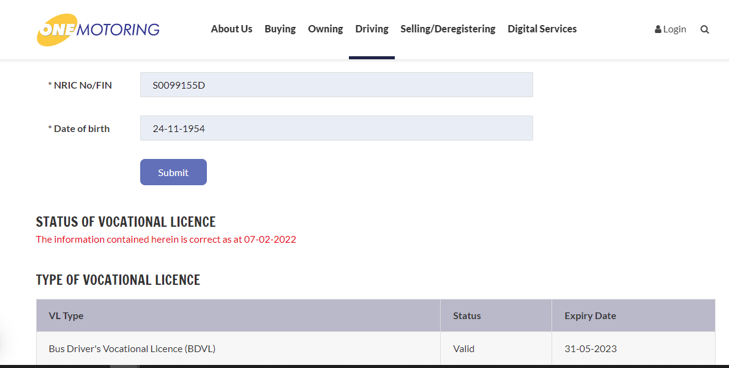The width and height of the screenshot is (729, 368).
Task: Click the Expiry Date column header
Action: tap(590, 316)
